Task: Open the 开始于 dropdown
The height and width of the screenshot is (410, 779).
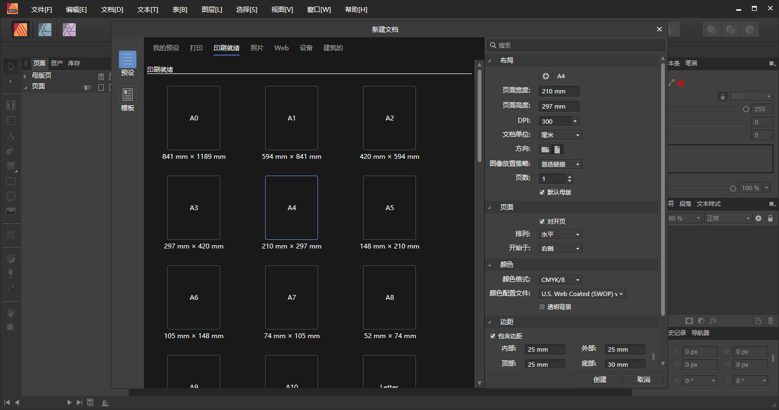Action: 560,248
